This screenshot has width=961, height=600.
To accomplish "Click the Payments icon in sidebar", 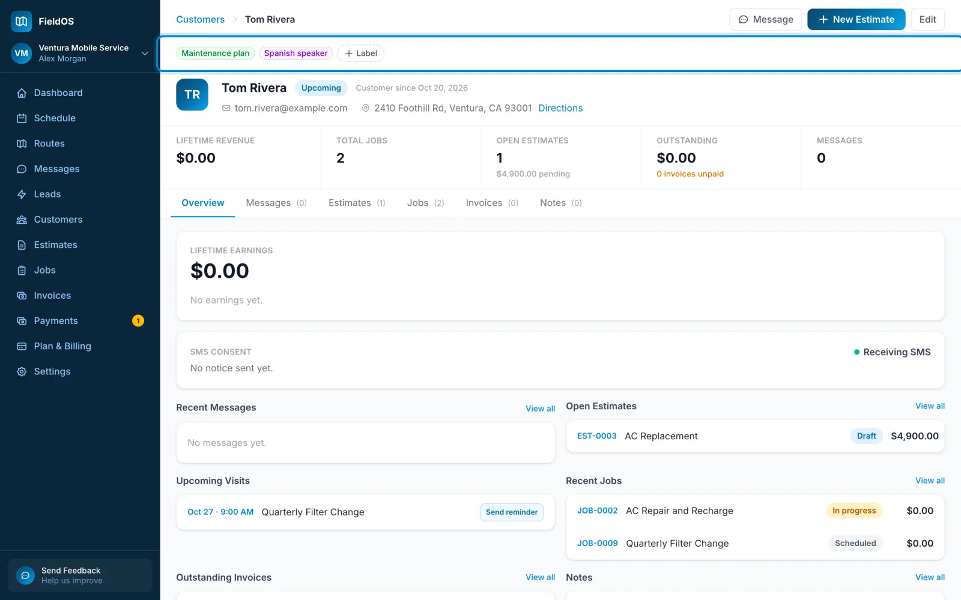I will (22, 321).
